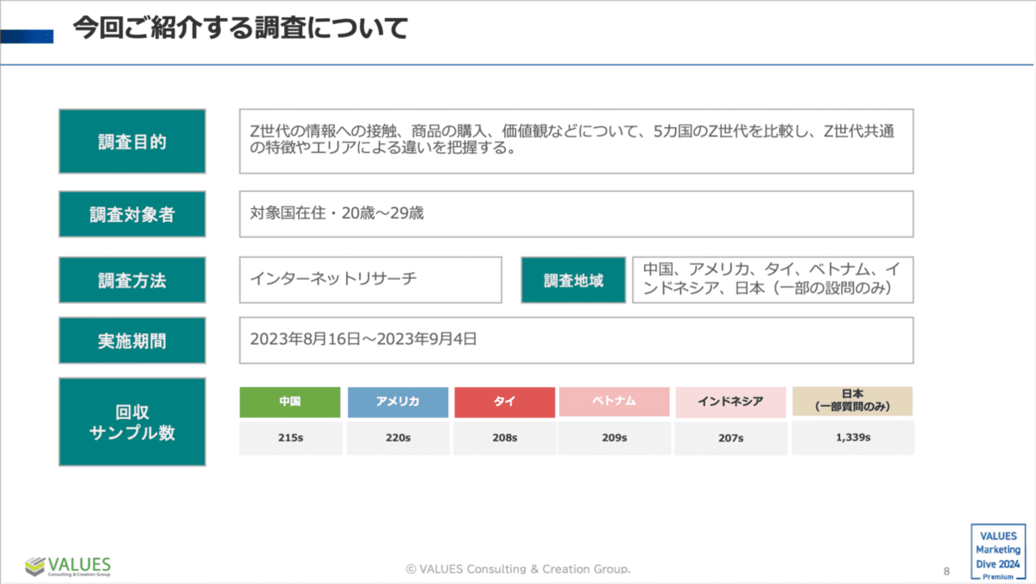Click the 調査目的 label box
Viewport: 1036px width, 584px height.
point(132,142)
